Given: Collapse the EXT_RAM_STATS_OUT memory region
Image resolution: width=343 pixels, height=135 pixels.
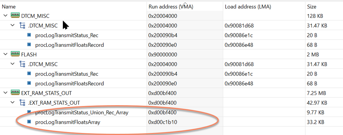Looking at the screenshot, I should point(5,93).
